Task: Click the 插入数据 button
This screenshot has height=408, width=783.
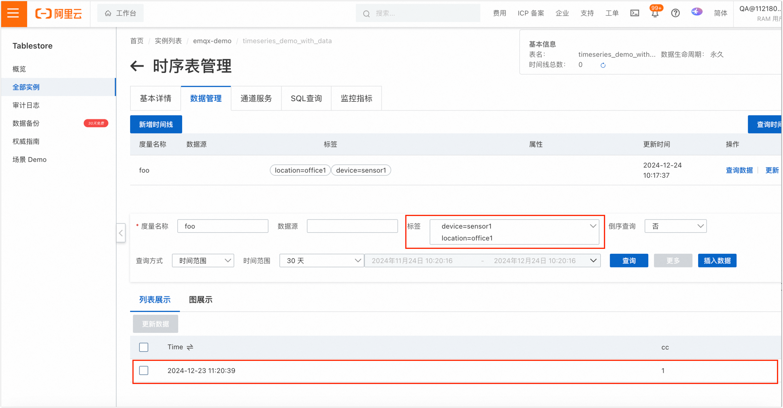Action: point(717,261)
